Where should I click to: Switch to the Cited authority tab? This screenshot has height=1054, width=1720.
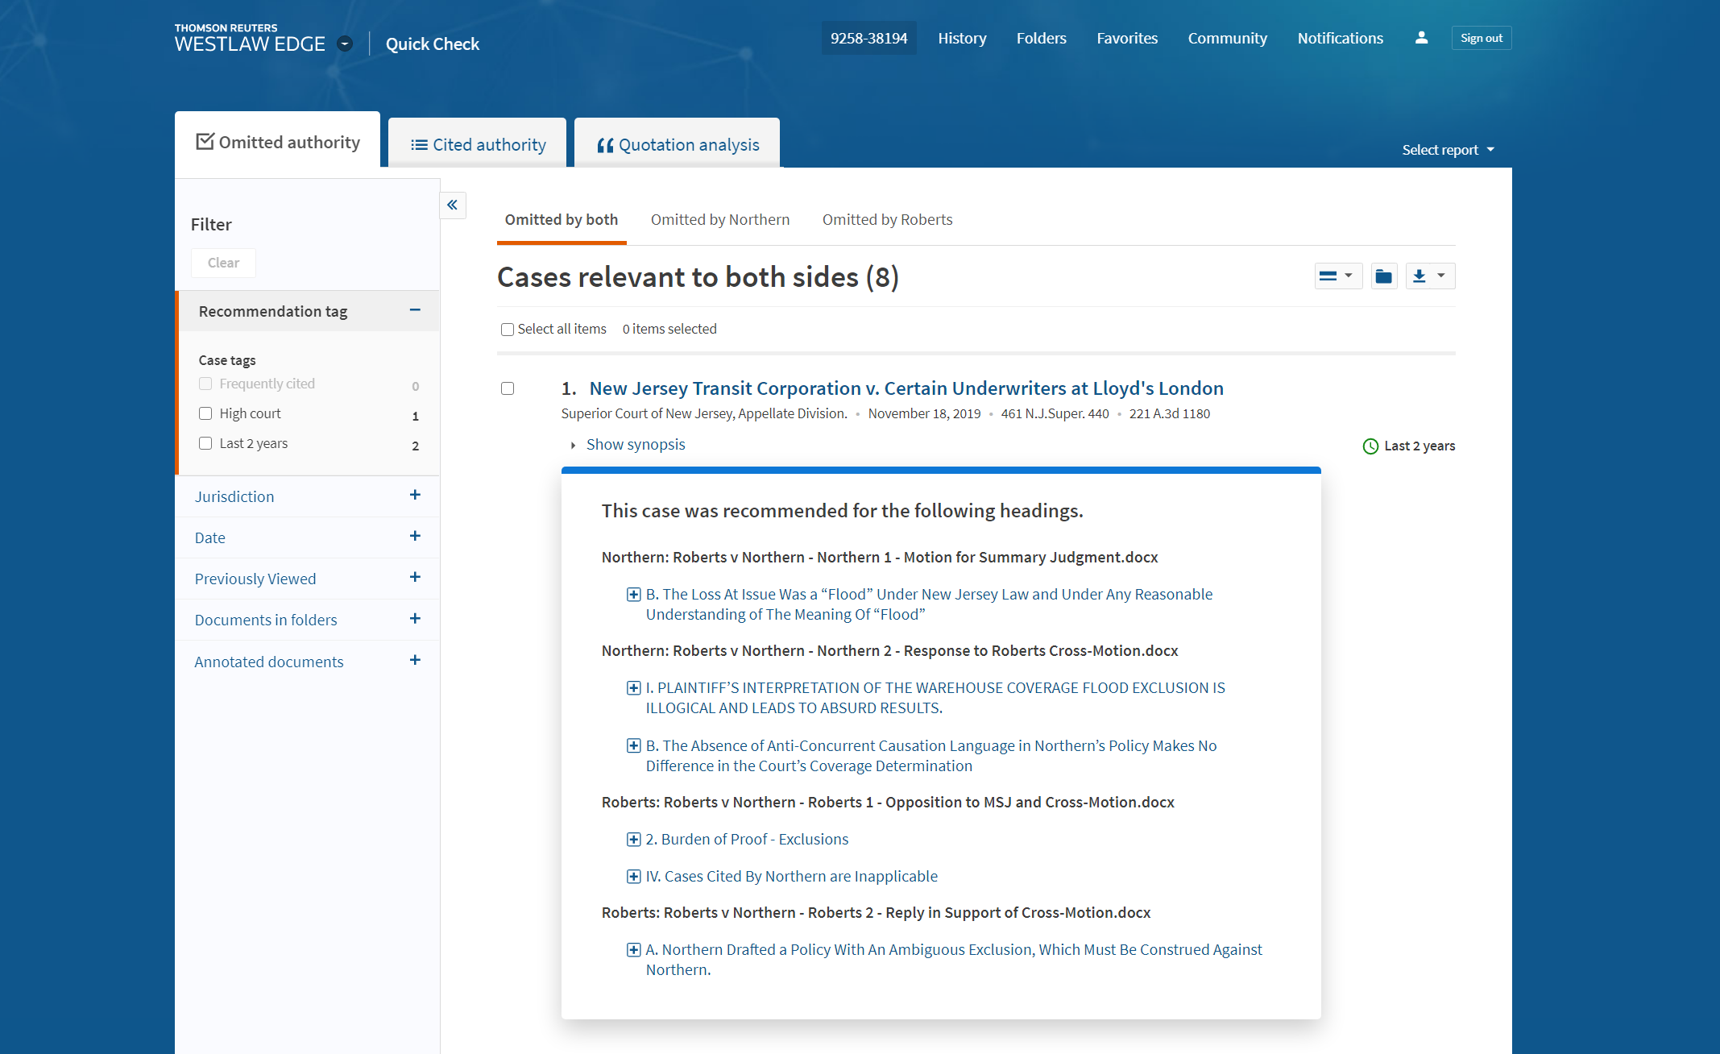pos(478,145)
